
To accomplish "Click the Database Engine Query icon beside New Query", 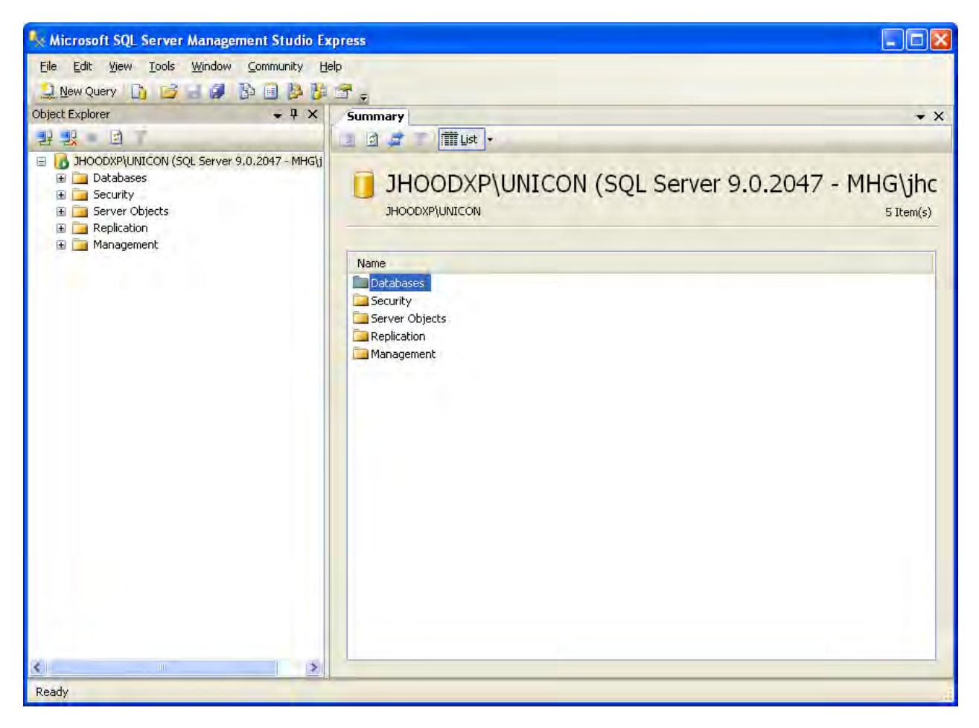I will click(x=138, y=92).
